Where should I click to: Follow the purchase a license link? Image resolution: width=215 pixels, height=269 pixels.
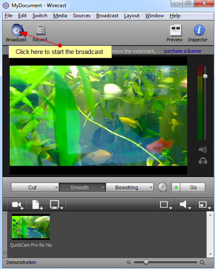182,51
